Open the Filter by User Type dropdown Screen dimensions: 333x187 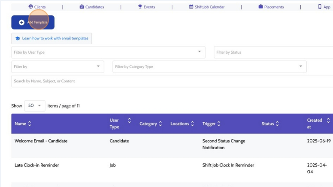(199, 52)
